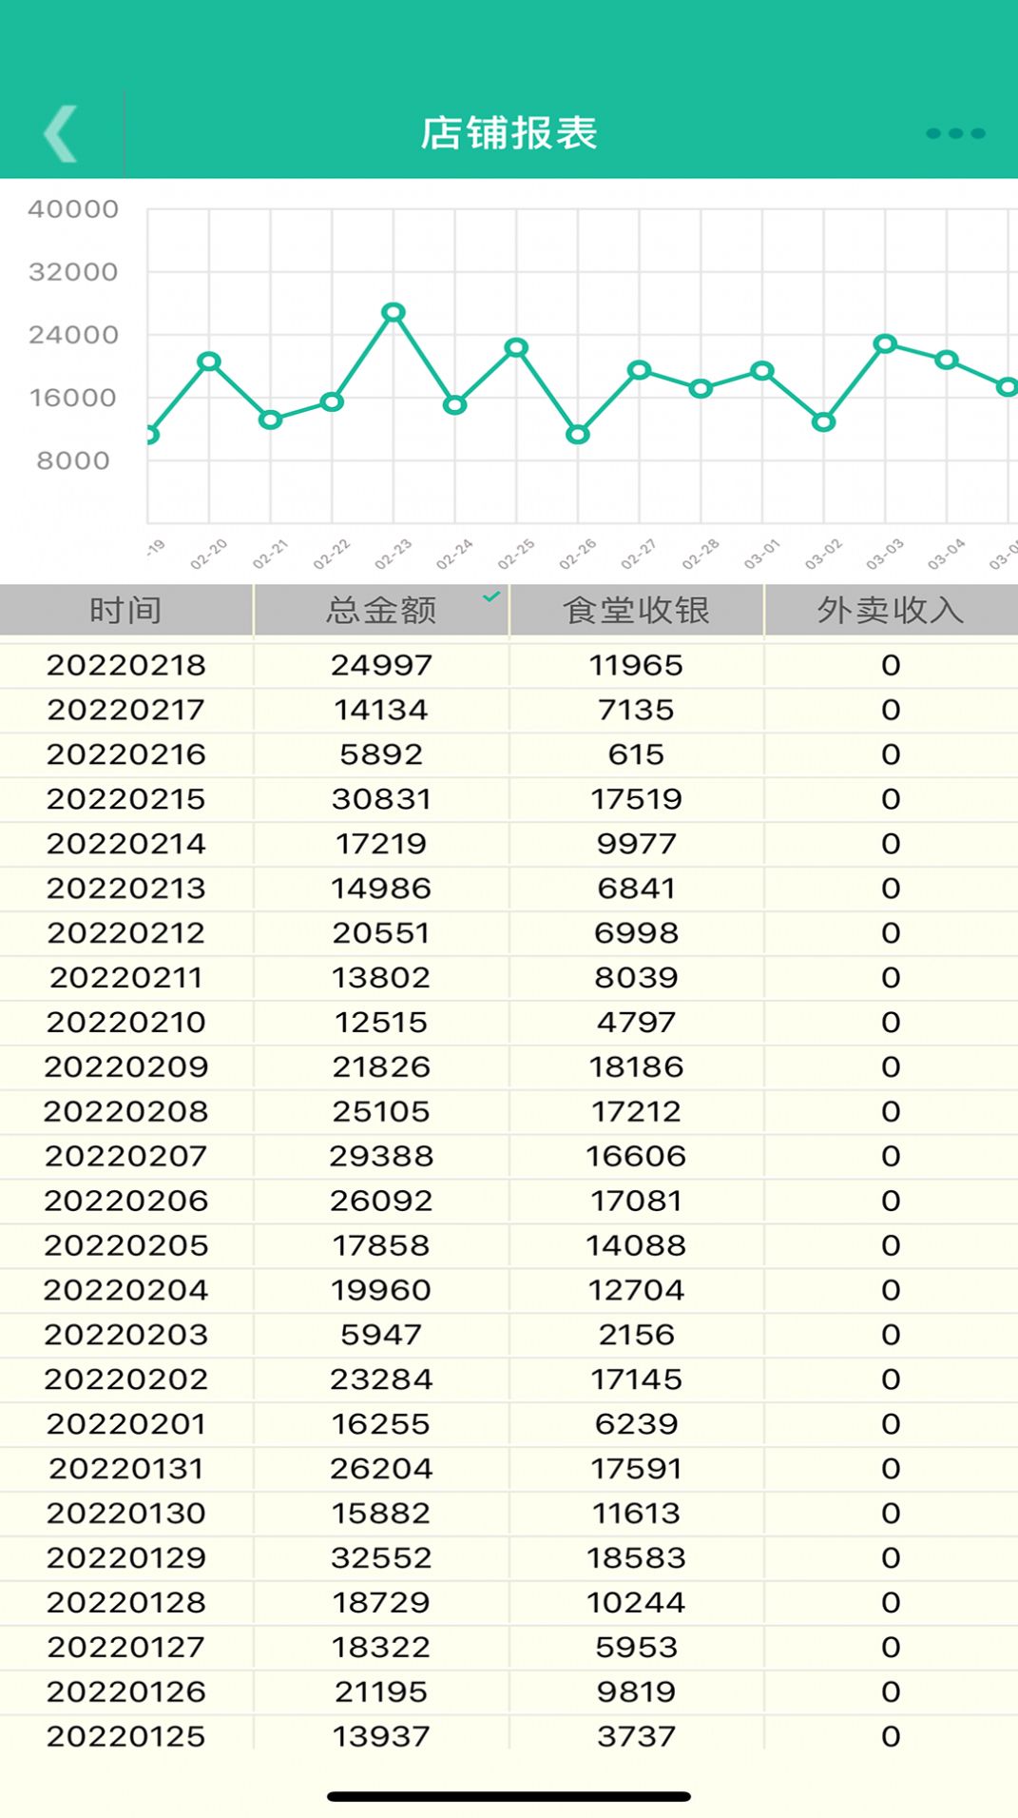Sort by the 时间 column header
The width and height of the screenshot is (1018, 1818).
125,610
